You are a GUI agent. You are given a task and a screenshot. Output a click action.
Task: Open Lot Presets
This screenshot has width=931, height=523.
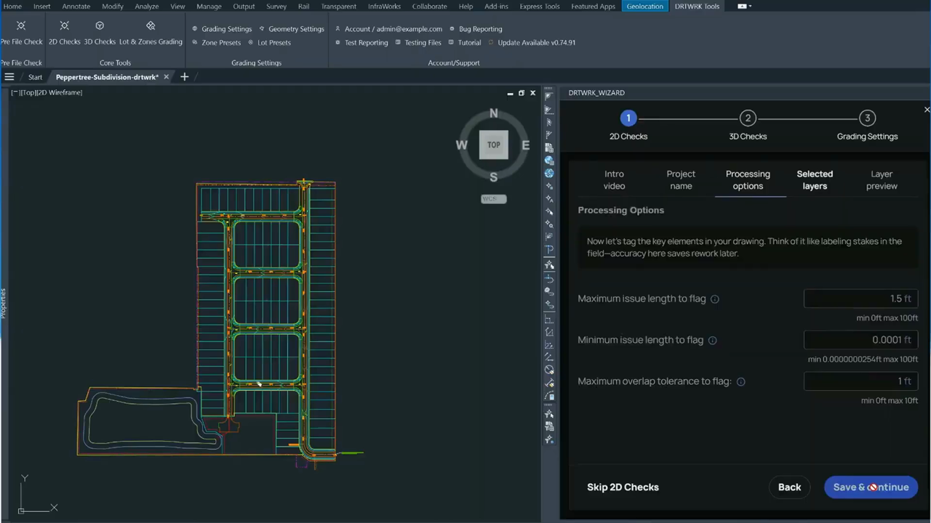[269, 42]
